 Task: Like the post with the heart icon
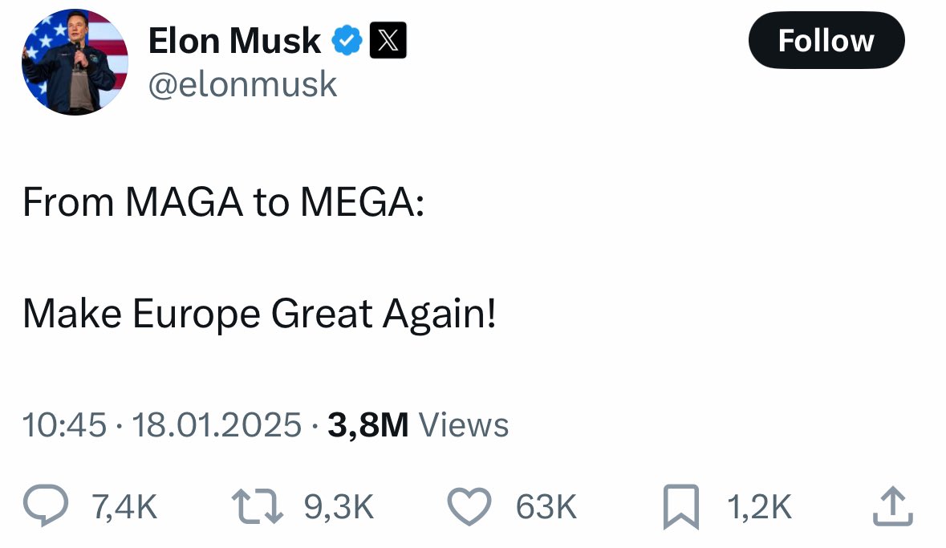point(468,507)
